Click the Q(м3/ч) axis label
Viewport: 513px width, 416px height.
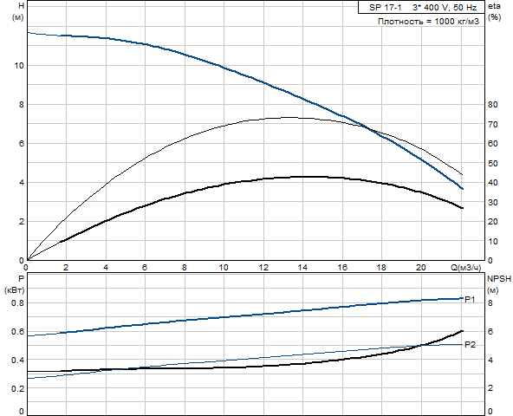[x=466, y=268]
